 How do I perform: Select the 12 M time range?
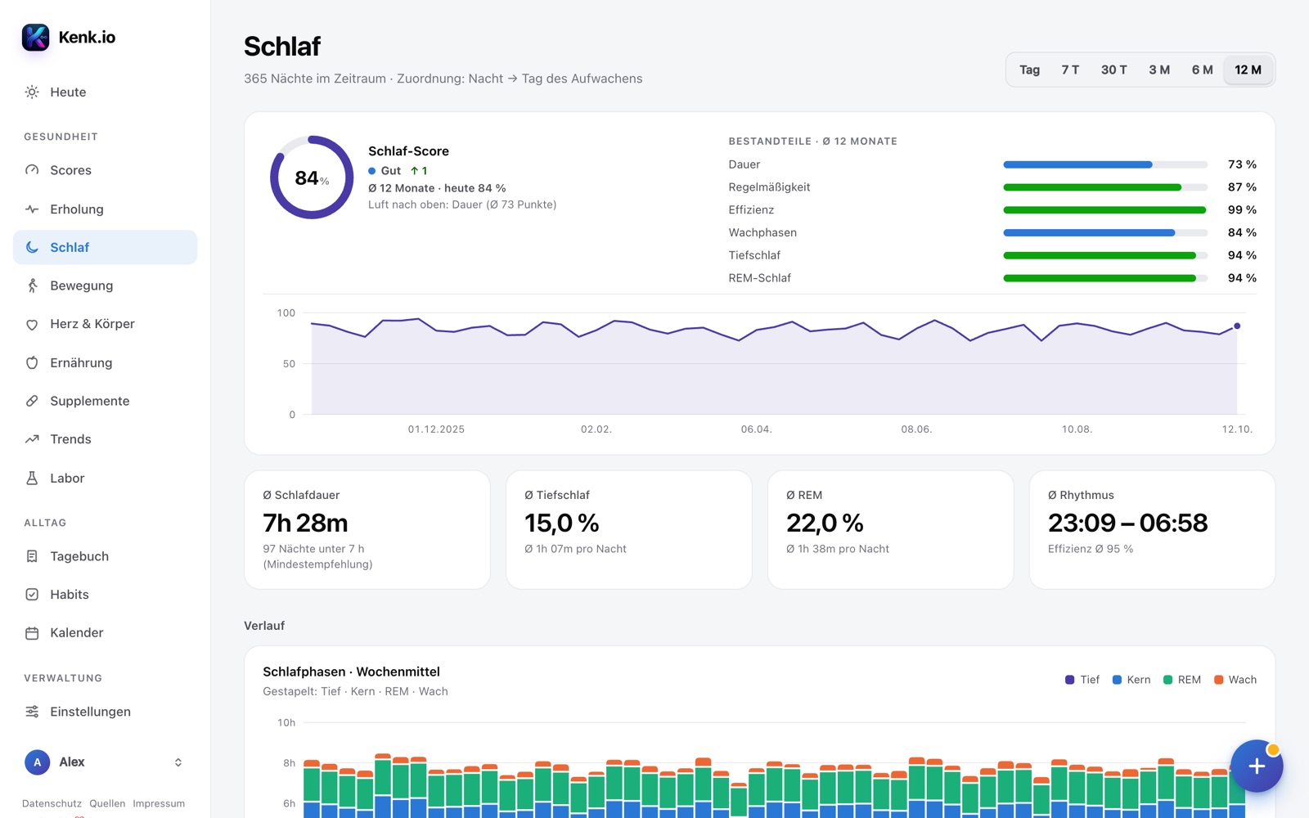(1248, 70)
